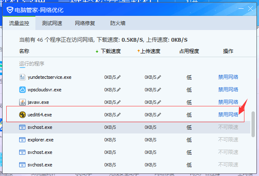
Task: Edit download speed limit for javaw.exe
Action: (119, 102)
